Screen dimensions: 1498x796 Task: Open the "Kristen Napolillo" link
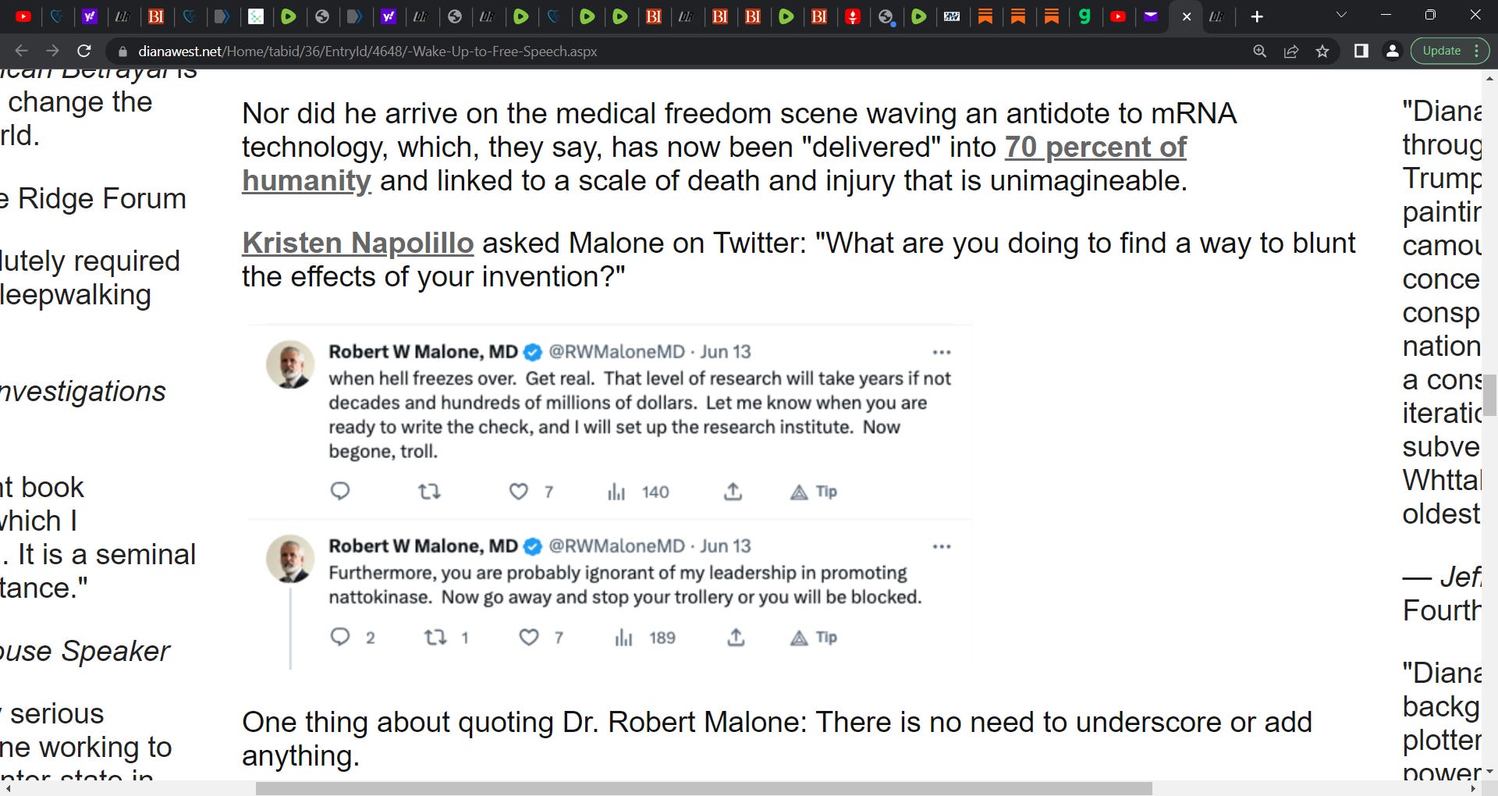click(357, 243)
